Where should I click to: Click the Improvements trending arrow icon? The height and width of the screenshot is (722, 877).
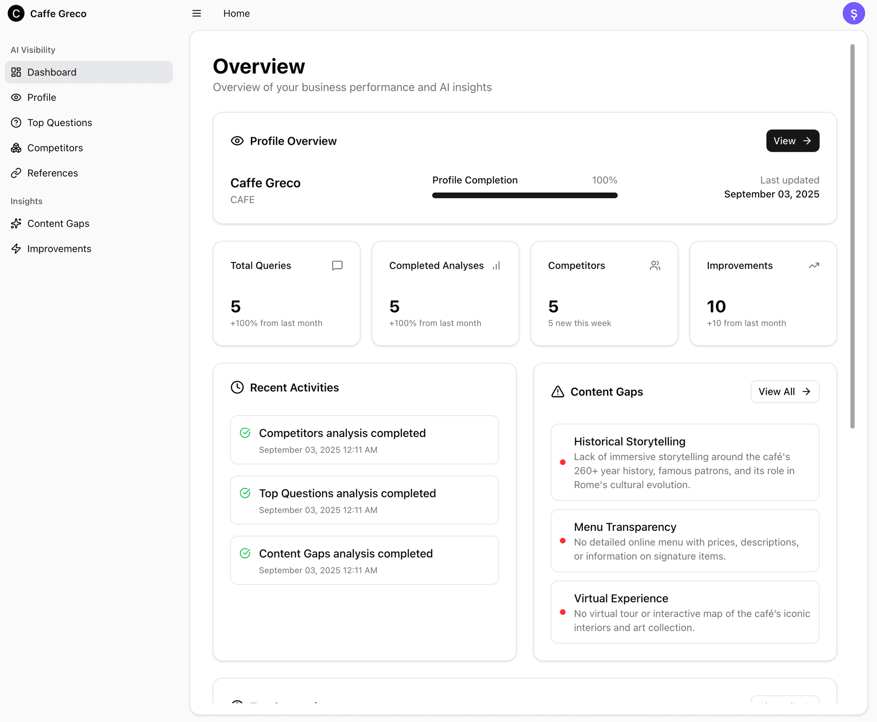814,266
